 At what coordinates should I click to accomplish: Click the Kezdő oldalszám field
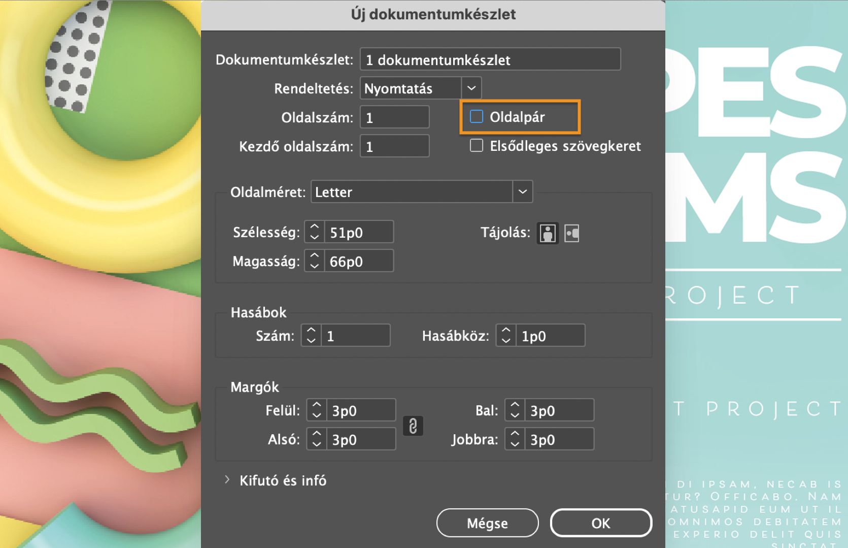395,146
